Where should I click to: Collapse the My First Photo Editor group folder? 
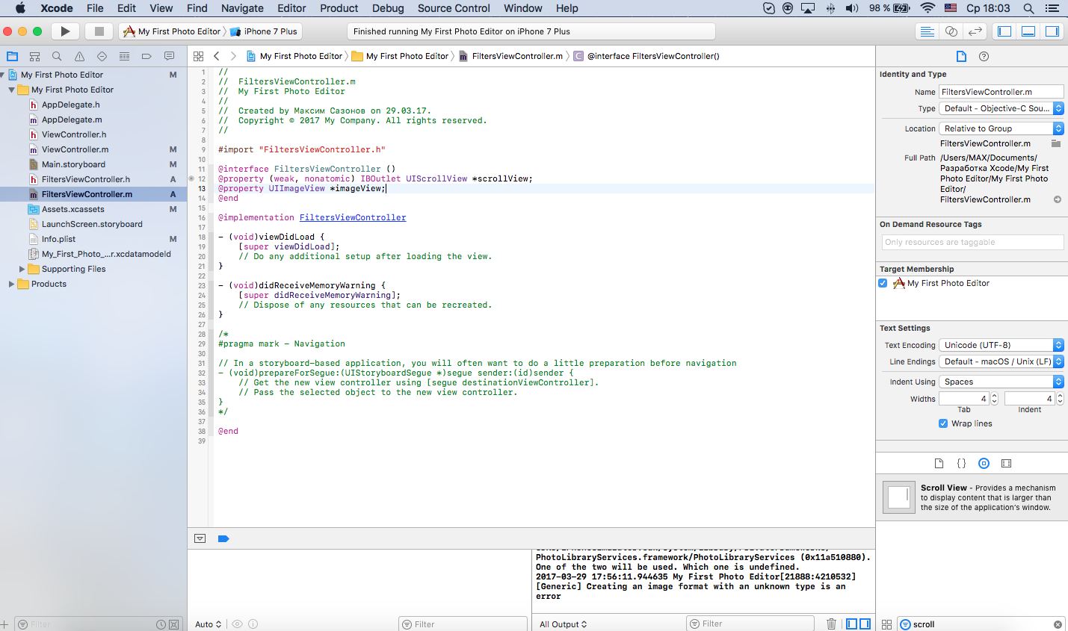(x=12, y=90)
